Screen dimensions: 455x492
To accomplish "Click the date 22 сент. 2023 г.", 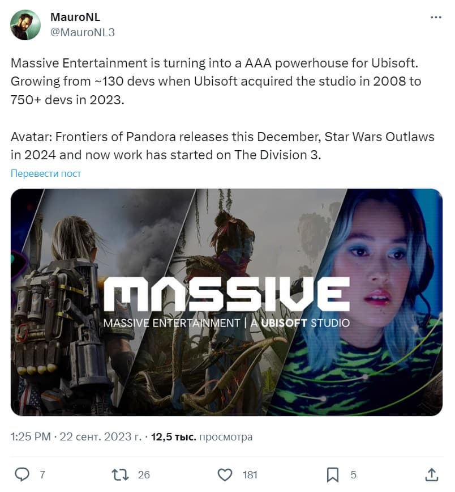I will (x=101, y=436).
